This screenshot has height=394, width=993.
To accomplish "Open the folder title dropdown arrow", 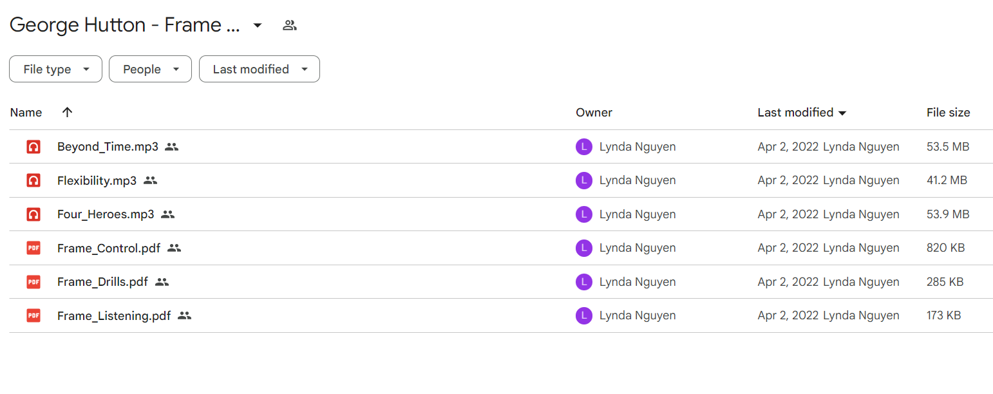I will coord(258,26).
